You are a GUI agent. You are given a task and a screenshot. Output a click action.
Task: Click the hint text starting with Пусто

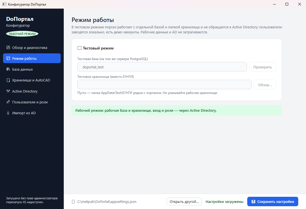(x=147, y=93)
